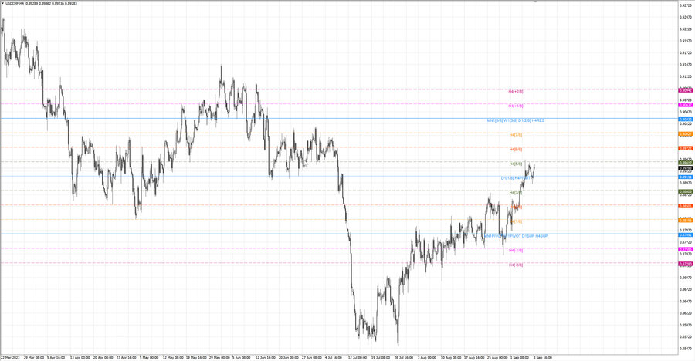This screenshot has height=361, width=695.
Task: Select the H4[+1/8] level label
Action: coord(516,106)
